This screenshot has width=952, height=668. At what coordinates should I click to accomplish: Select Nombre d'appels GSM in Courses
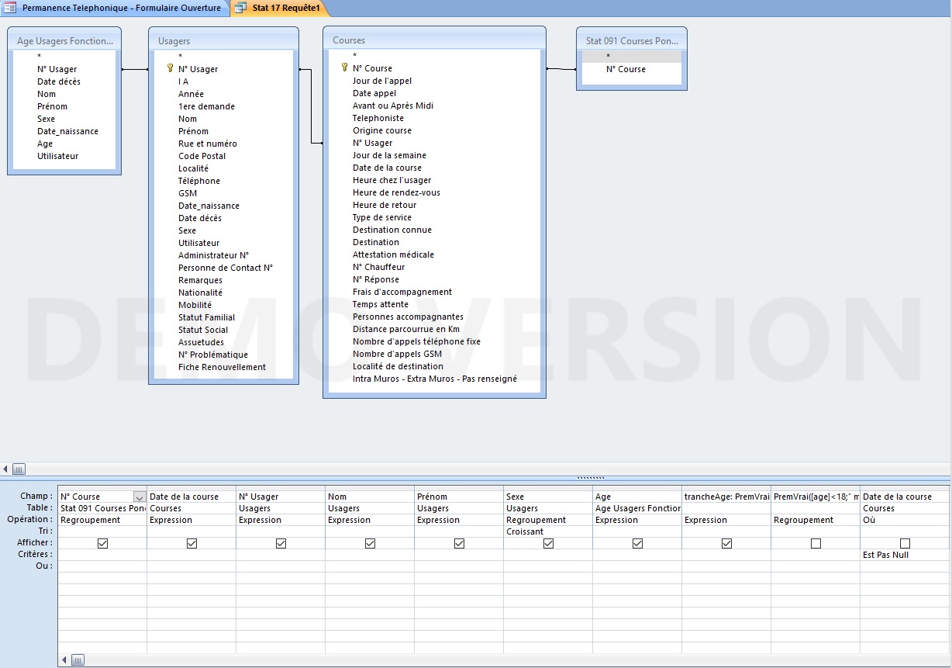pos(397,354)
